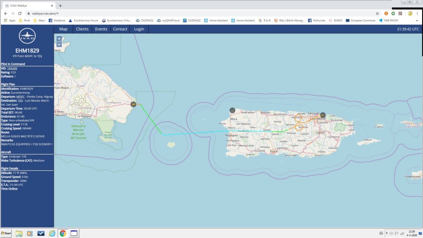Open a new browser tab
Screen dimensions: 423x238
pos(60,5)
